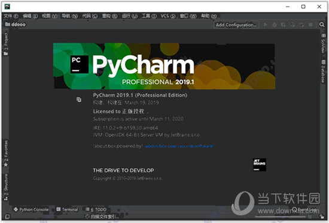Open the Favorites tool window tab
The height and width of the screenshot is (223, 329).
tap(6, 154)
